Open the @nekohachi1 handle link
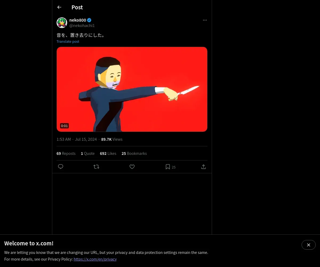Viewport: 320px width, 267px height. (x=82, y=26)
